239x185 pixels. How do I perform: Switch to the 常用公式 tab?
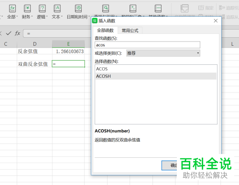click(130, 31)
